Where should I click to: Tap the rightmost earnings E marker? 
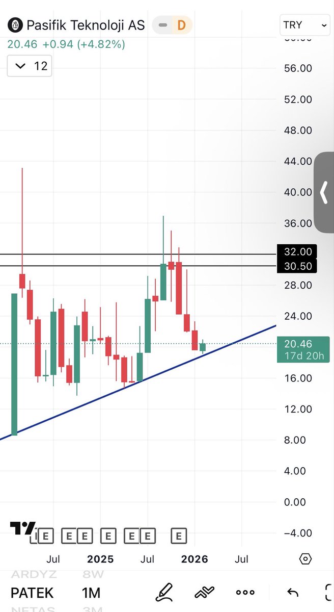tap(179, 536)
